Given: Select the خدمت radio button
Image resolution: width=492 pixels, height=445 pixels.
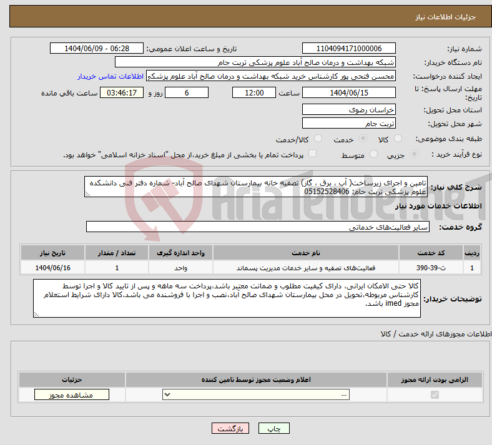Looking at the screenshot, I should [363, 139].
